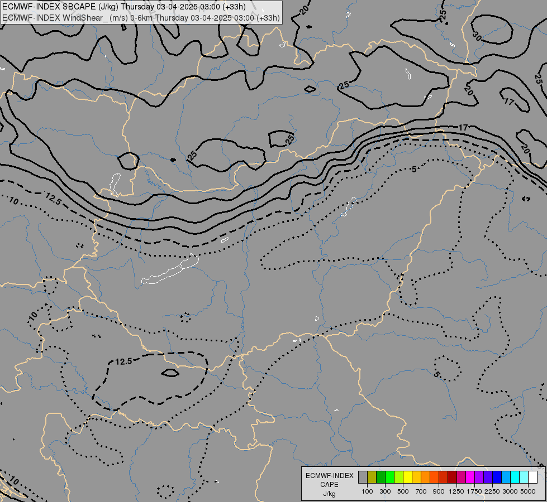Click the 'J/kg' unit in legend

coord(329,494)
